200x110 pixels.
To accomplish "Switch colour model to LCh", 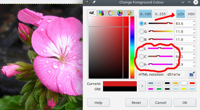I will coord(181,14).
